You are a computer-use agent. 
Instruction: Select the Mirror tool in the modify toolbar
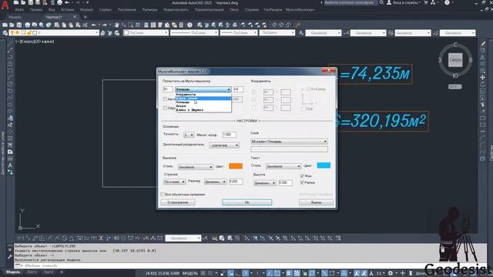point(483,57)
